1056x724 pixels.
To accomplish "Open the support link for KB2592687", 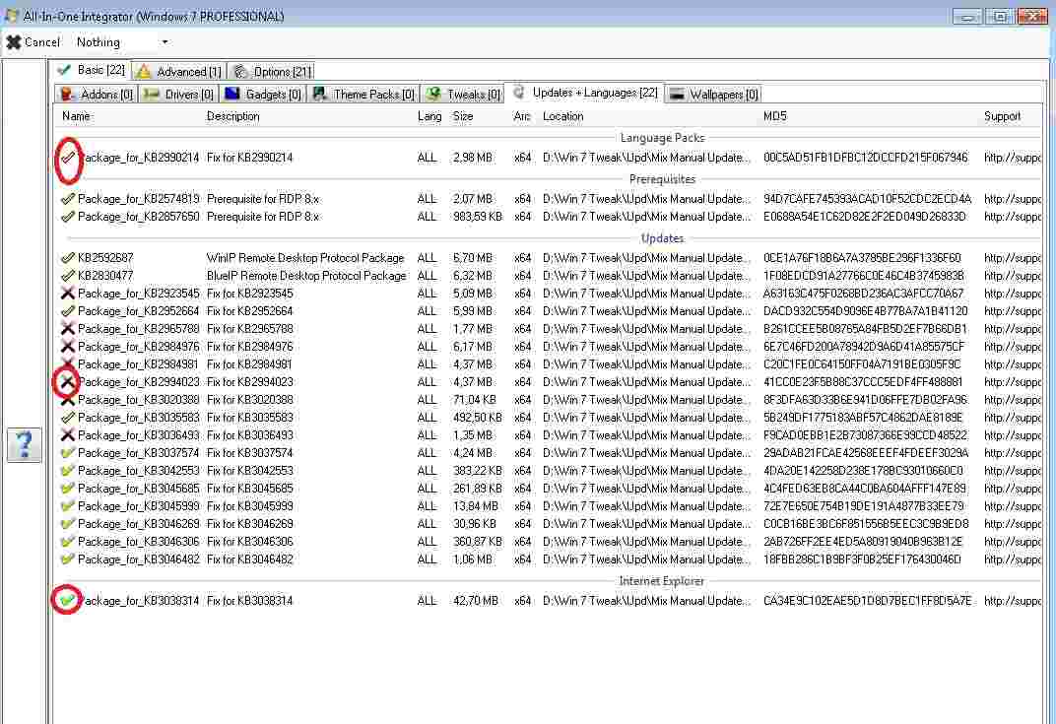I will point(1013,258).
